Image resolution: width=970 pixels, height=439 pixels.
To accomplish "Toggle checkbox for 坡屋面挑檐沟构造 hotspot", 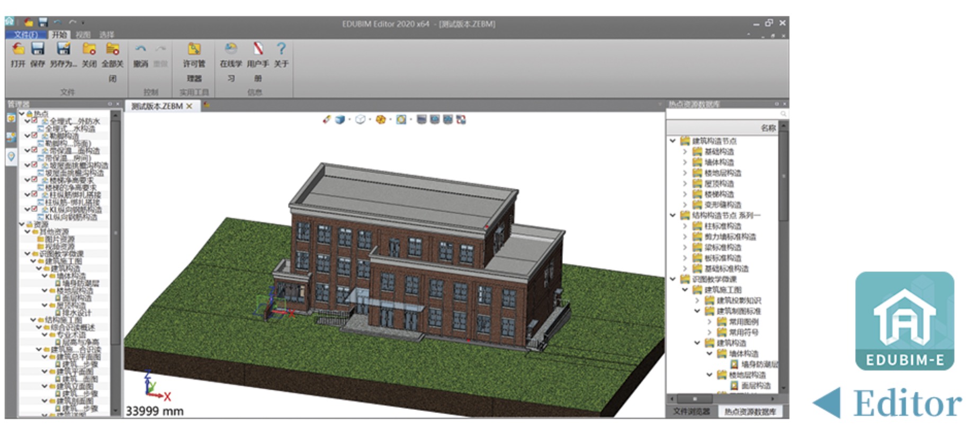I will (x=34, y=165).
